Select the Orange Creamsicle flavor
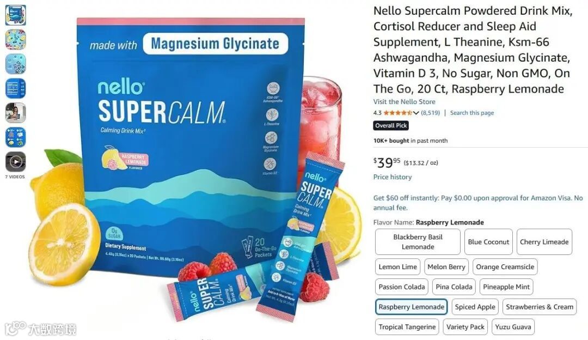588x340 pixels. (x=505, y=267)
